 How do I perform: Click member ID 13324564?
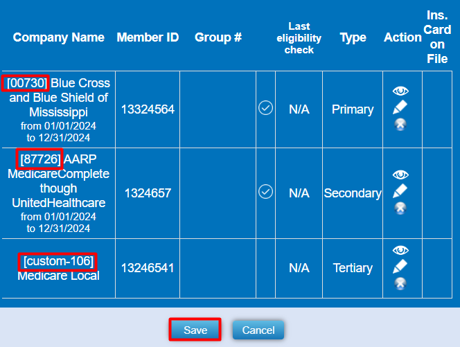pyautogui.click(x=148, y=109)
